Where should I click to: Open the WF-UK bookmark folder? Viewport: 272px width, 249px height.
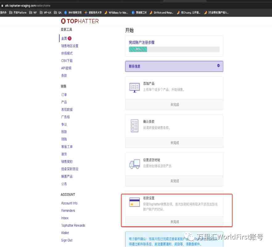(x=45, y=12)
